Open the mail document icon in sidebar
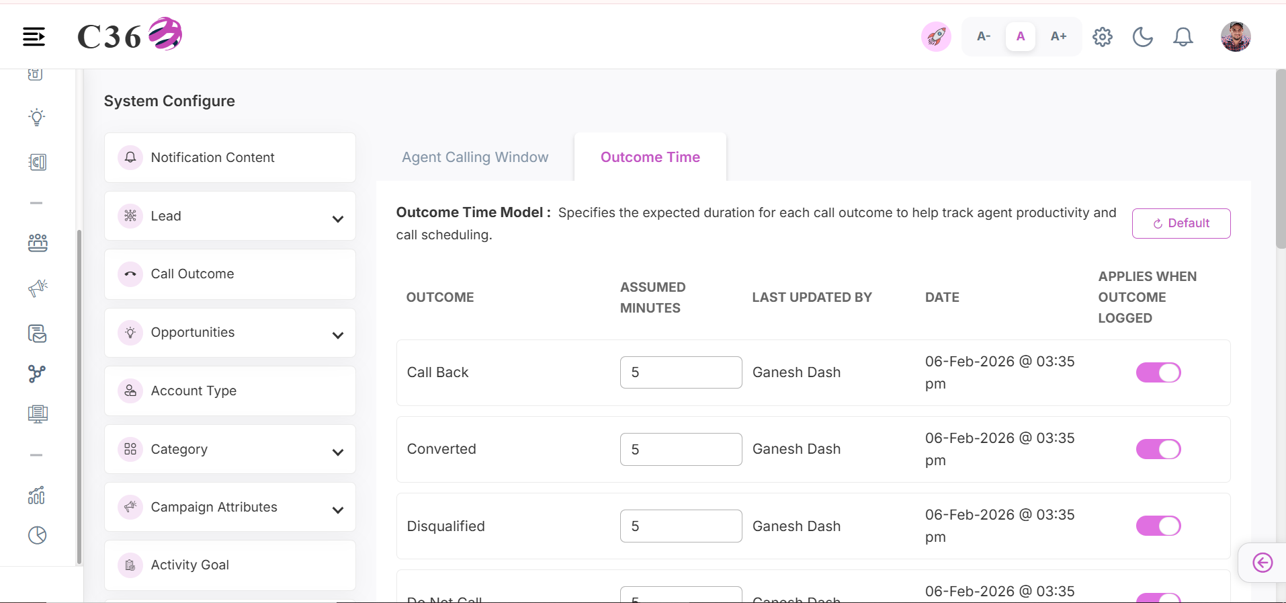This screenshot has height=603, width=1286. pyautogui.click(x=38, y=333)
